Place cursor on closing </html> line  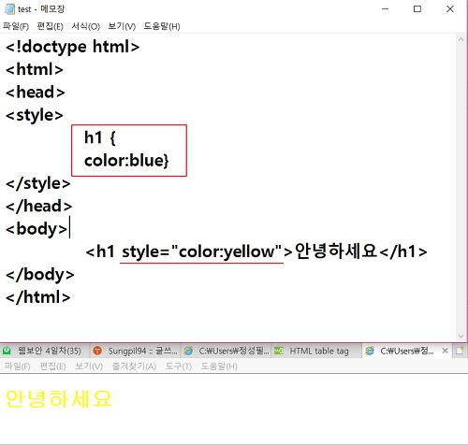38,297
